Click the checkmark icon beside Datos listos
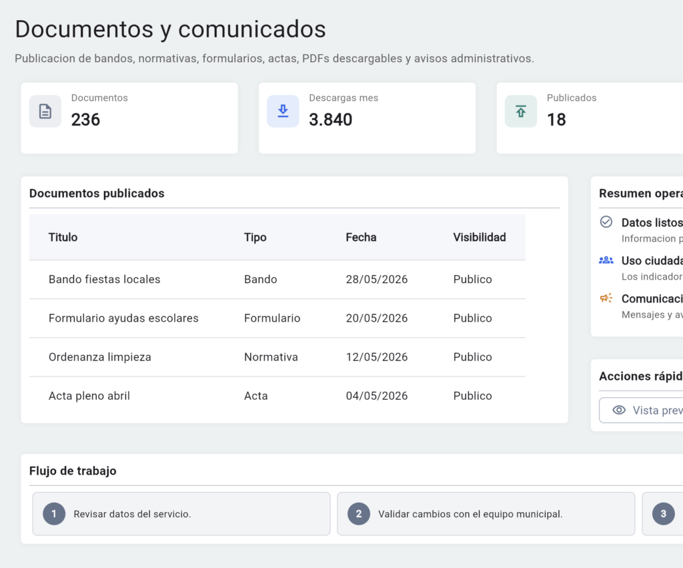The width and height of the screenshot is (683, 568). pos(606,222)
